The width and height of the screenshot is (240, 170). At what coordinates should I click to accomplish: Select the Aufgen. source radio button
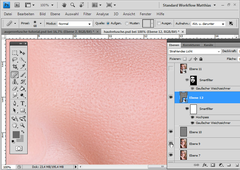(108, 23)
